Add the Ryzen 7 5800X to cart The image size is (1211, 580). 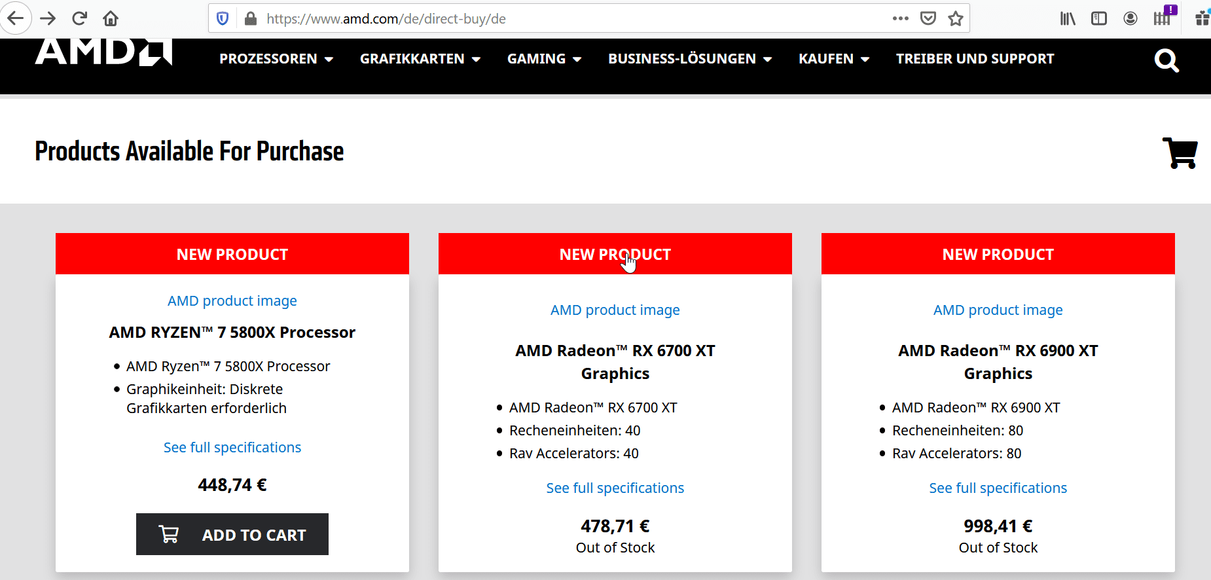click(232, 534)
